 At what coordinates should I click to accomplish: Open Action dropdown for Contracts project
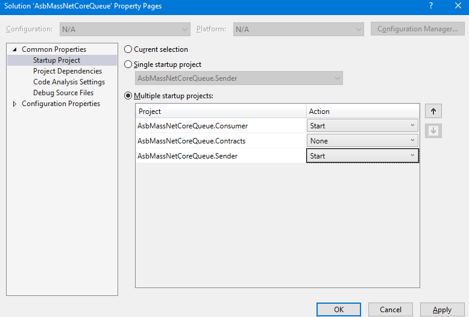362,141
